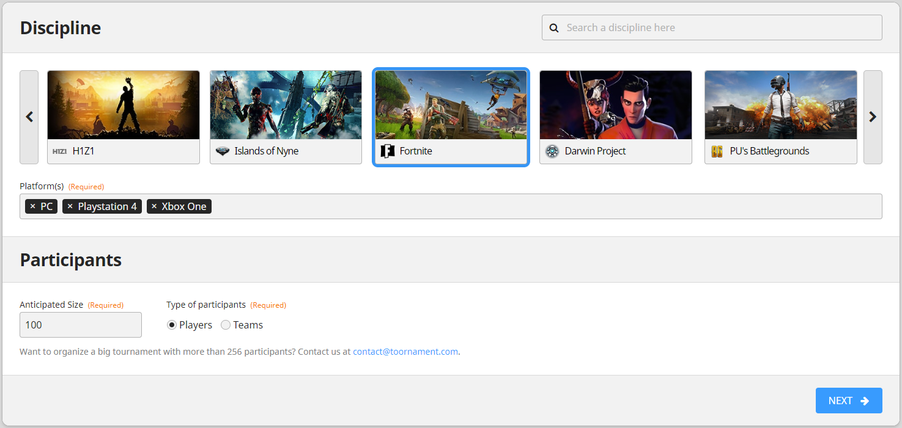Remove the Xbox One platform tag
The image size is (902, 428).
coord(154,206)
